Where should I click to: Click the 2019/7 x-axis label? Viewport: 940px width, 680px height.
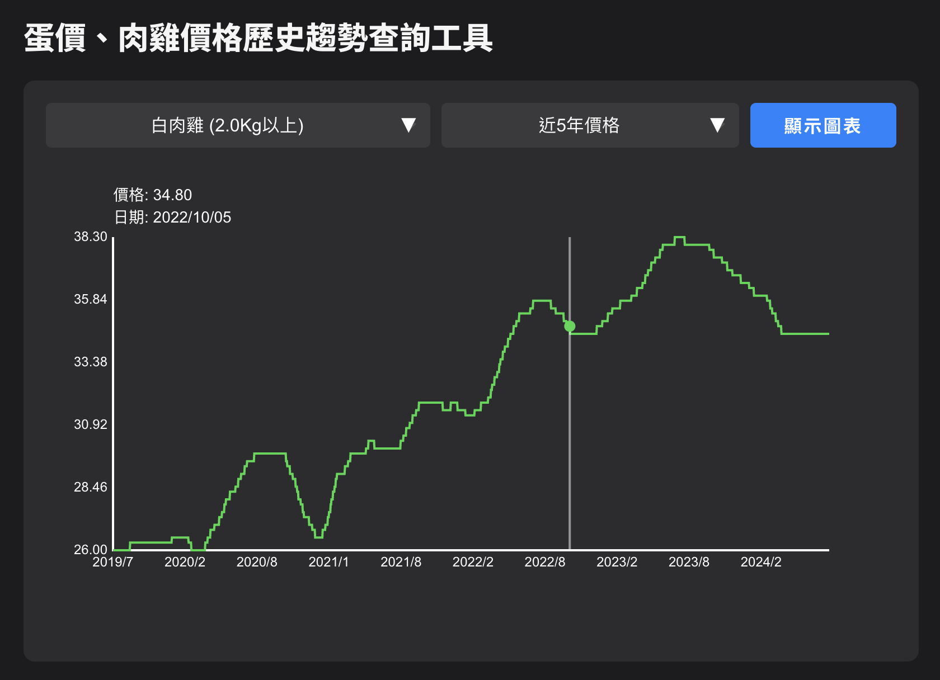(112, 562)
